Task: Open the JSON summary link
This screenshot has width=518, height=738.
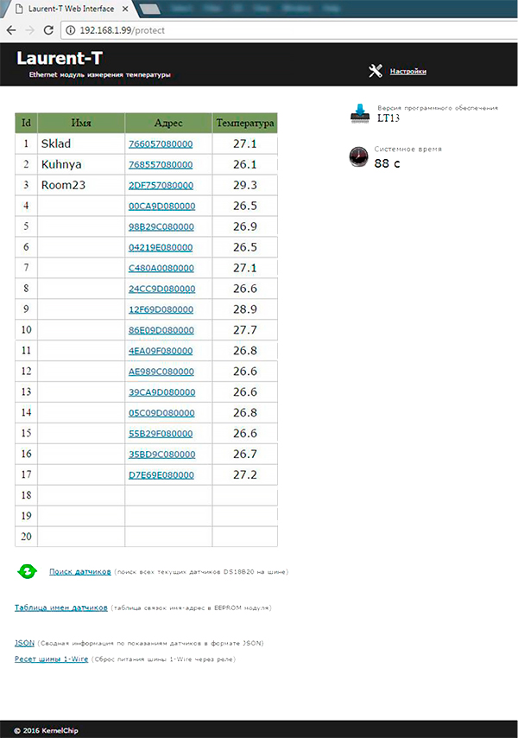Action: coord(24,643)
